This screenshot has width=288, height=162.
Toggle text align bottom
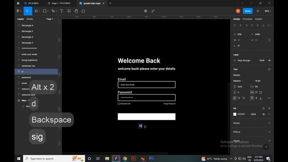pos(261,98)
